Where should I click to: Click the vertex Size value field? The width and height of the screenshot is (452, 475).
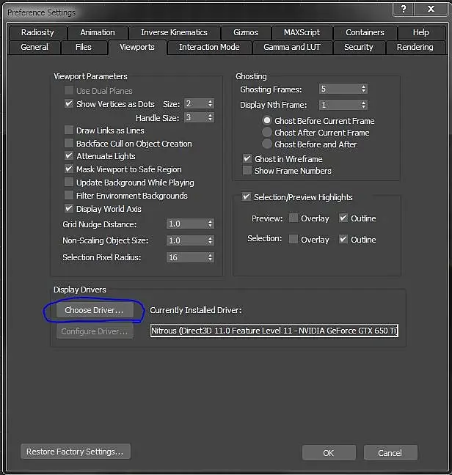pos(195,103)
